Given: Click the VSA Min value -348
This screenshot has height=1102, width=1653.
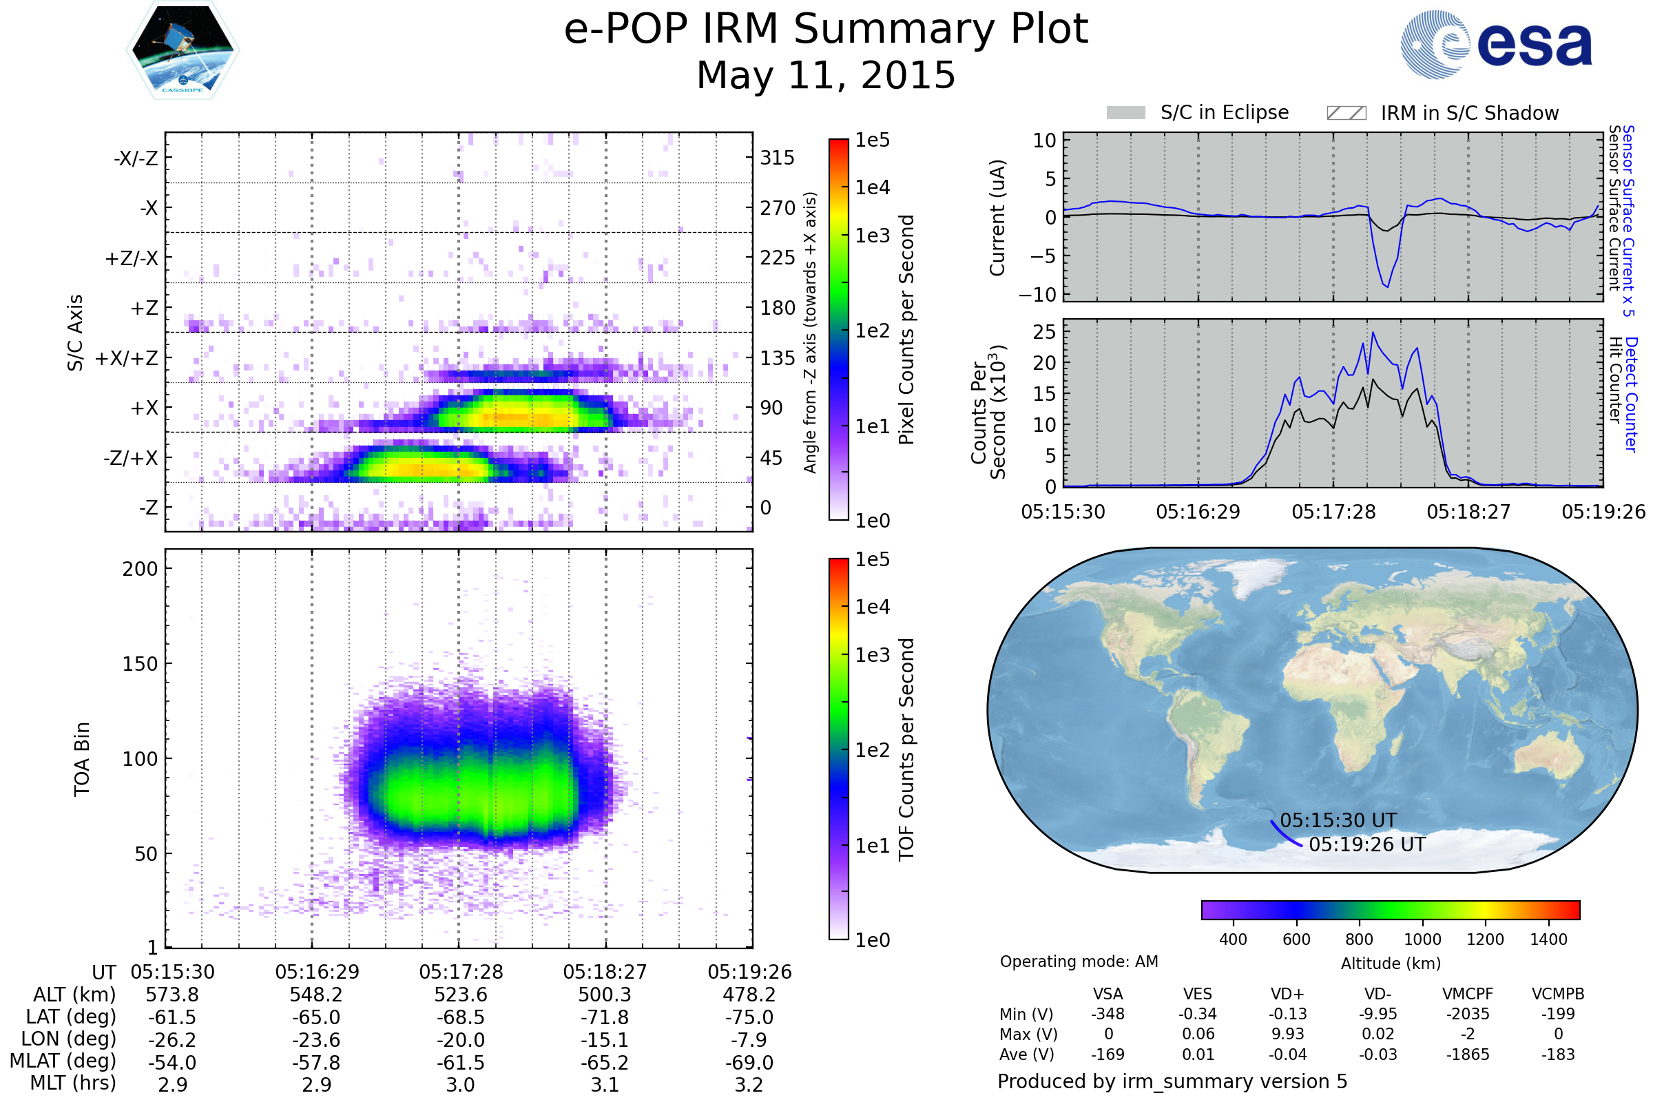Looking at the screenshot, I should [x=1108, y=1014].
